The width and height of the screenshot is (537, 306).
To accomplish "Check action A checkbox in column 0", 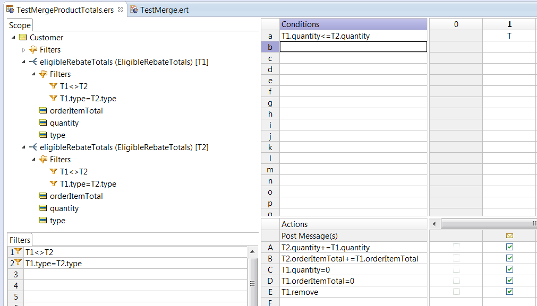I will (456, 247).
